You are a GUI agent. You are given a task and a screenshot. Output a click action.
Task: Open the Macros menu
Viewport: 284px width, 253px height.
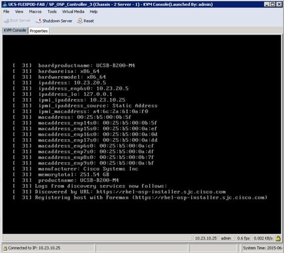pyautogui.click(x=35, y=11)
